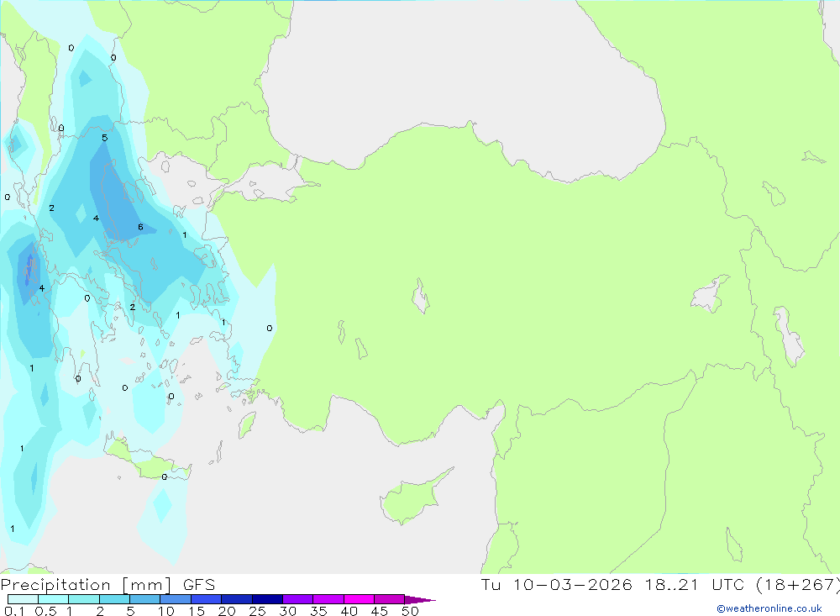Pick the 15–20 mm legend swatch

pos(206,599)
